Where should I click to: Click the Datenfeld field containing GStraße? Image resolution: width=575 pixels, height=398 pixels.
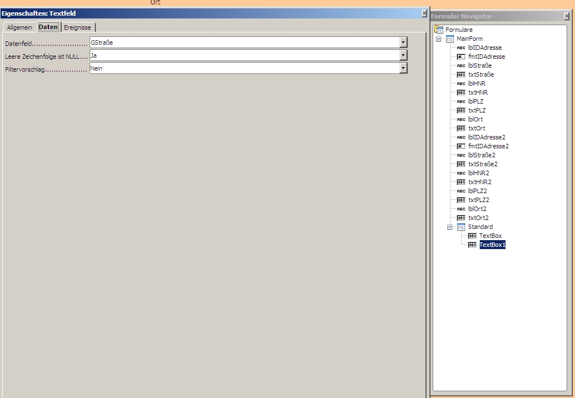244,43
